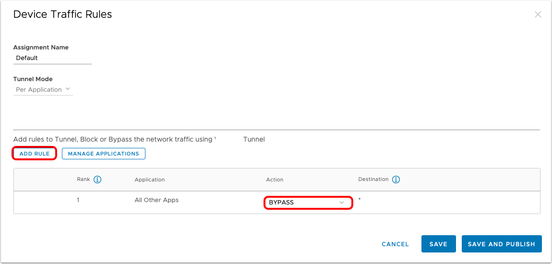The width and height of the screenshot is (552, 264).
Task: Open the BYPASS action dropdown
Action: [x=308, y=203]
